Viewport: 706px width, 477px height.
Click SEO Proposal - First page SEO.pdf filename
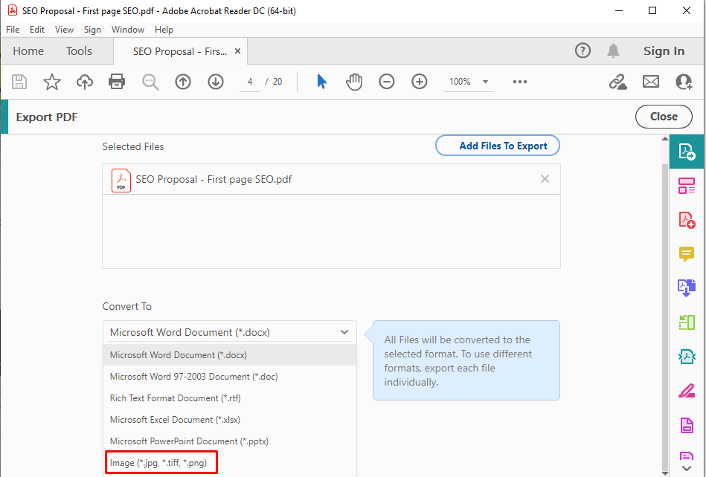(214, 179)
